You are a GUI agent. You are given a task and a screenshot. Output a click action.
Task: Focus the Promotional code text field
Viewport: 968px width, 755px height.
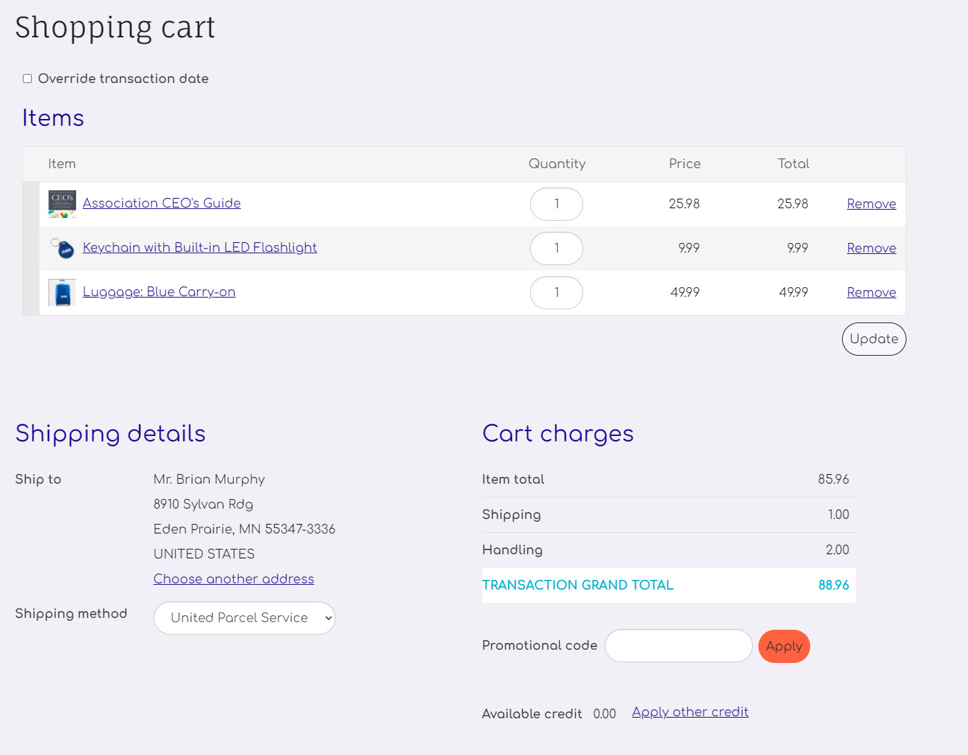(x=678, y=646)
